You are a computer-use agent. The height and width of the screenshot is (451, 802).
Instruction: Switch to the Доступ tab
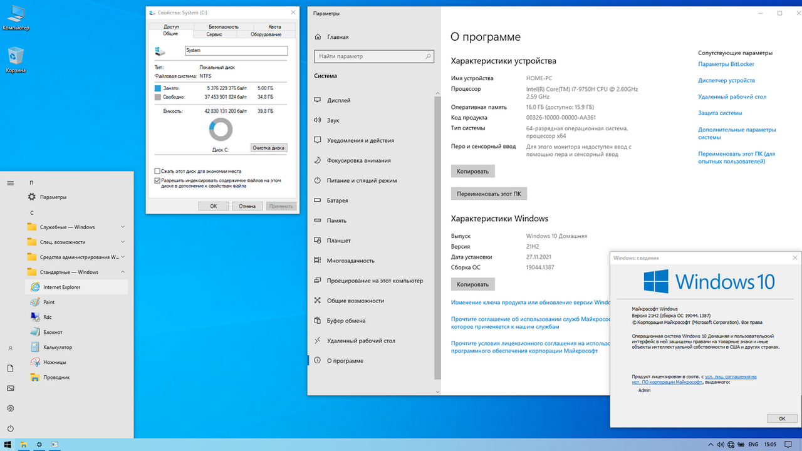tap(171, 27)
